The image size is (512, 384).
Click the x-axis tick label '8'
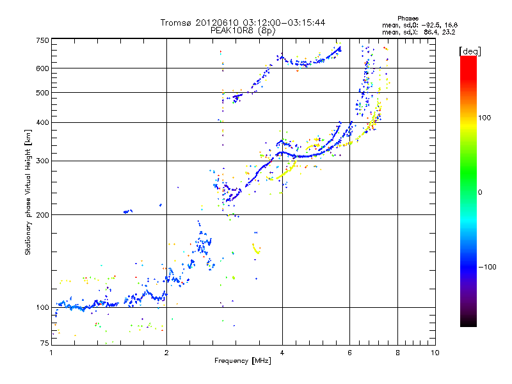coord(397,353)
